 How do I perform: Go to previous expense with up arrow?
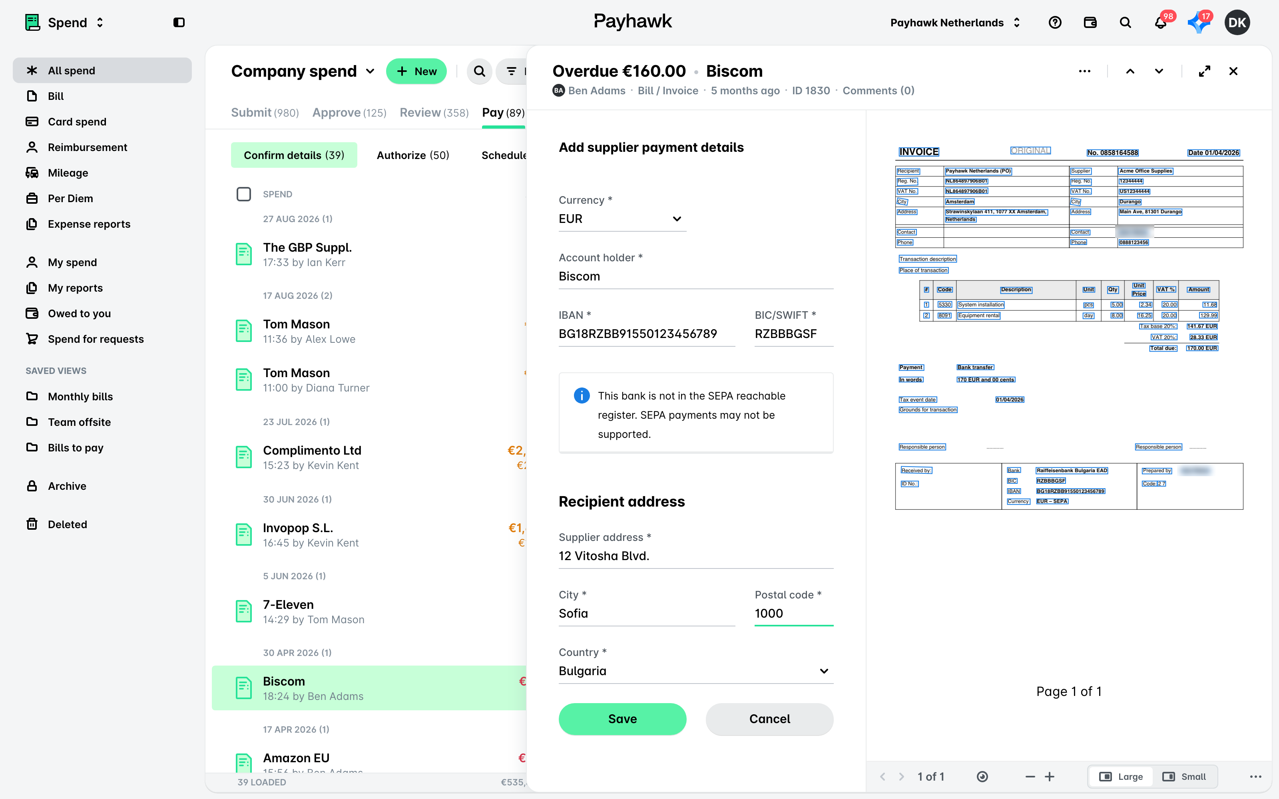tap(1130, 72)
